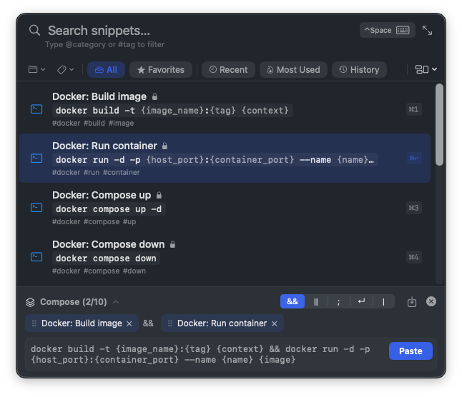Select the single pipe separator mode
The image size is (462, 397).
click(383, 302)
